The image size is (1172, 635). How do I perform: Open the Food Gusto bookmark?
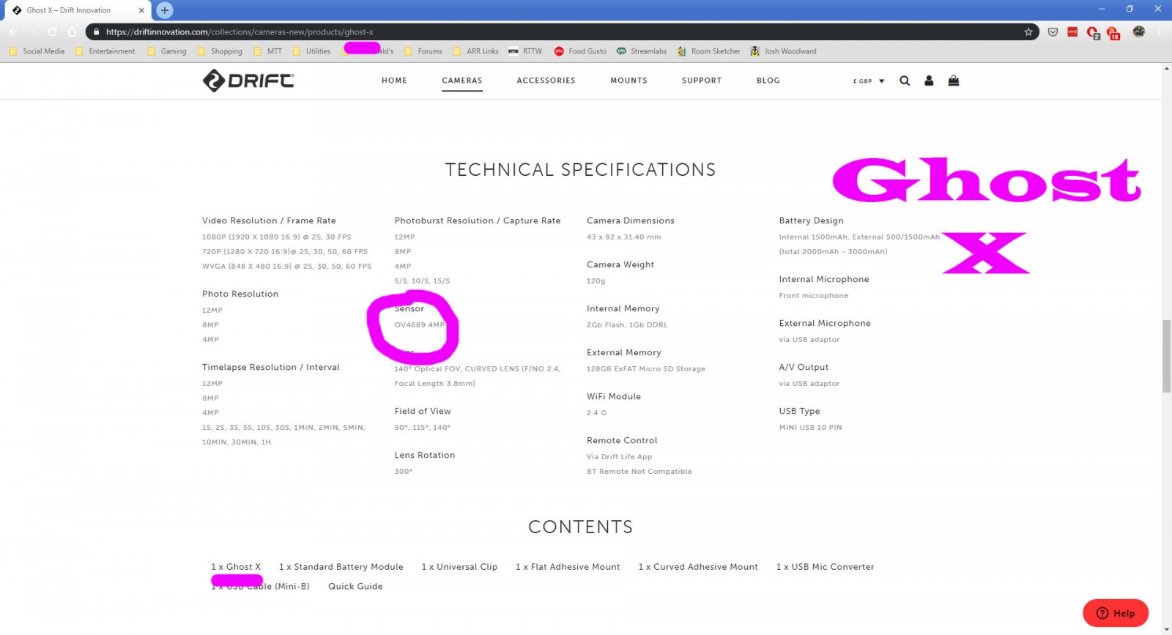tap(580, 51)
